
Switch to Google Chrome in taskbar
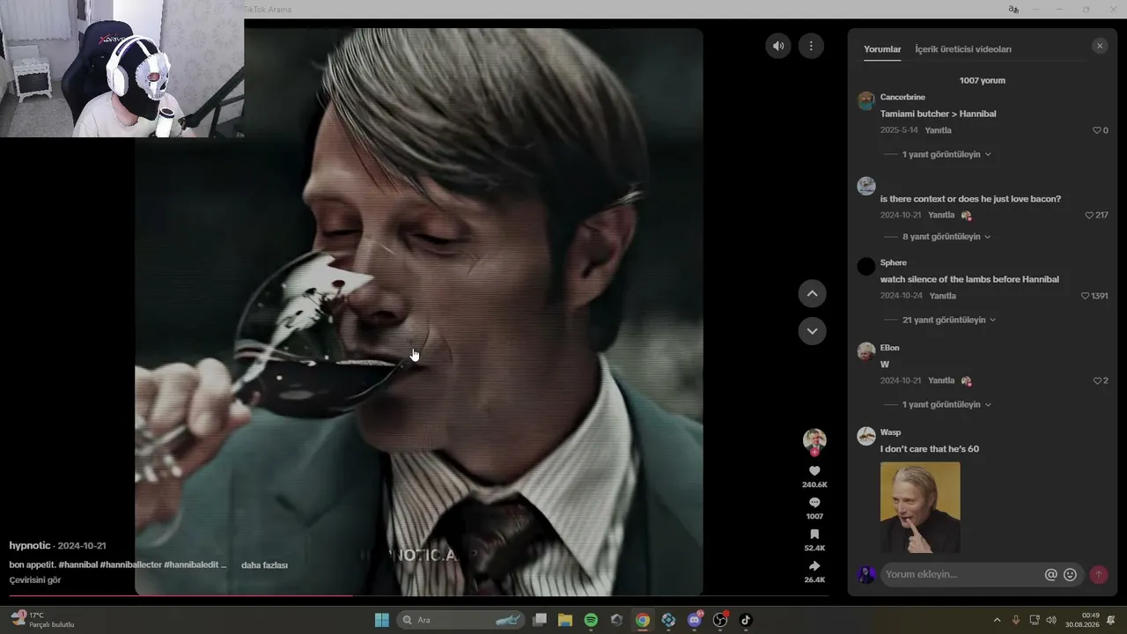tap(643, 620)
